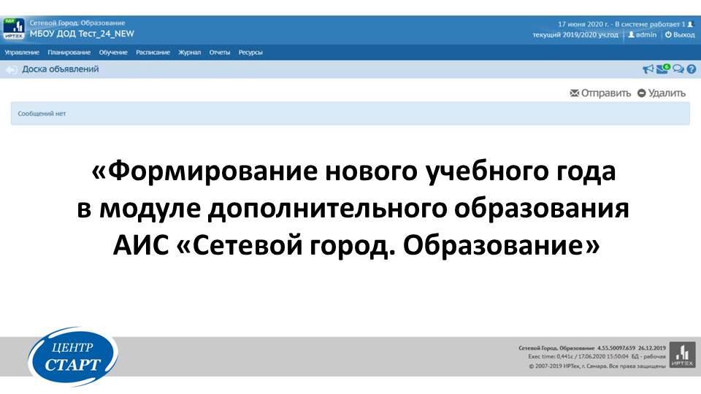The height and width of the screenshot is (394, 701).
Task: Open the Управление menu
Action: tap(22, 53)
